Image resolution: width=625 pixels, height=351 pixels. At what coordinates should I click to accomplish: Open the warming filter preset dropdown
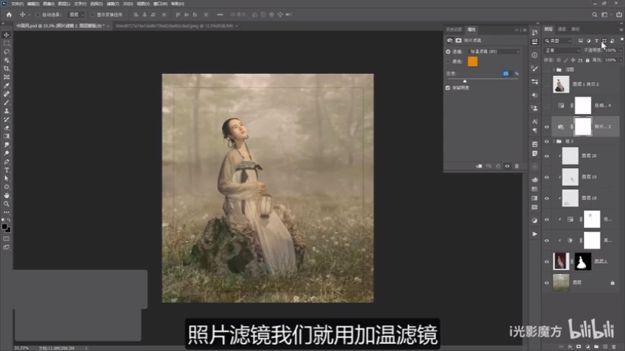coord(494,52)
